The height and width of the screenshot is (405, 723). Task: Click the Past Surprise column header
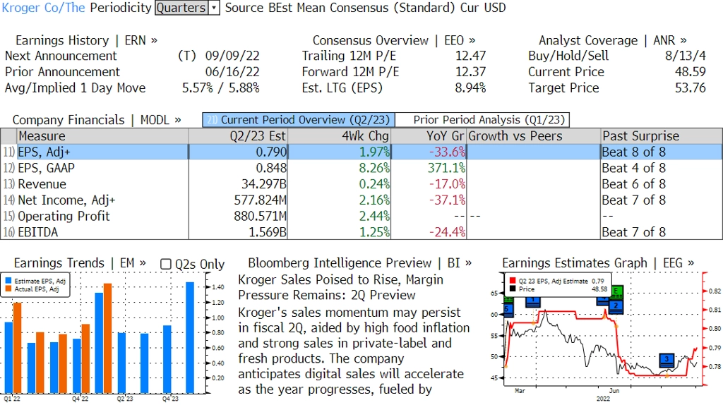(x=662, y=136)
